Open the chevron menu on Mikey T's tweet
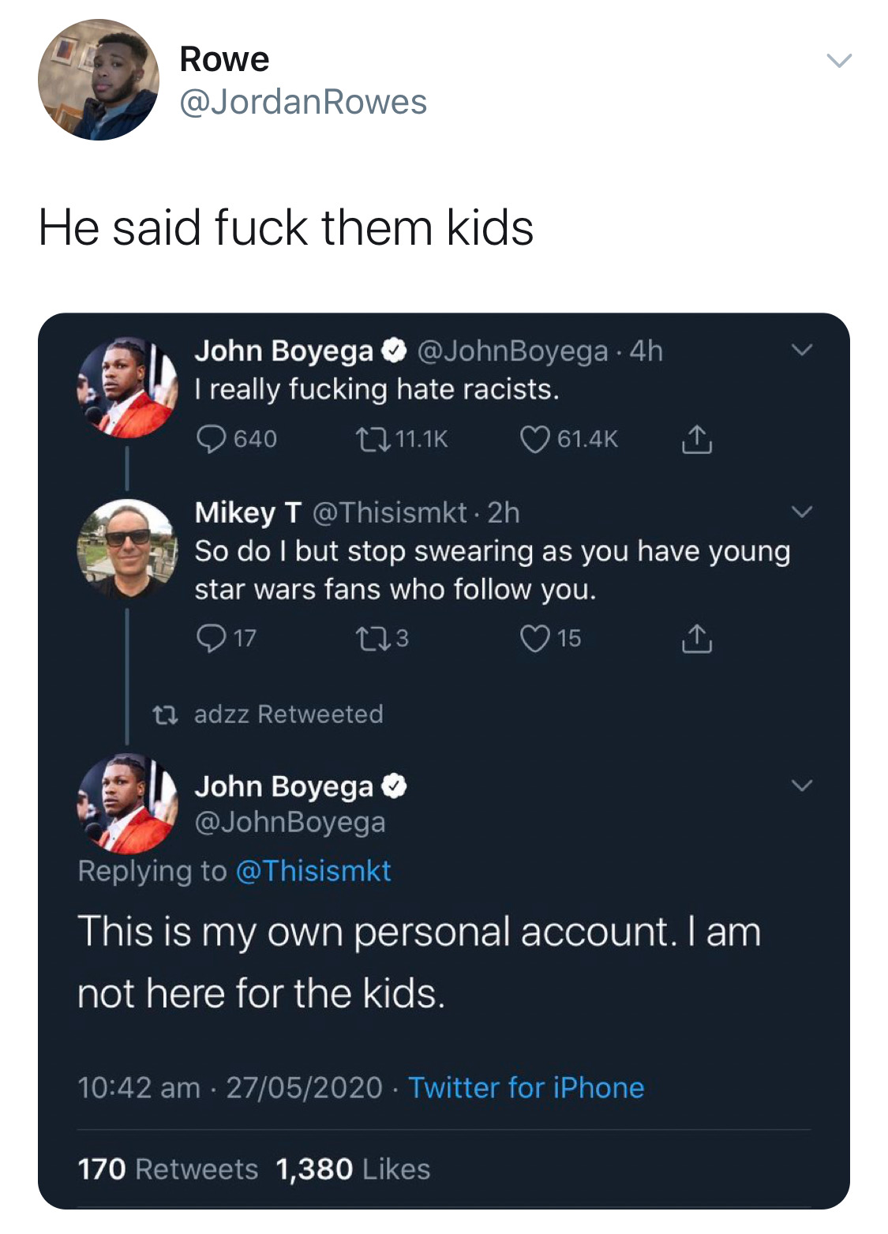888x1234 pixels. [802, 512]
